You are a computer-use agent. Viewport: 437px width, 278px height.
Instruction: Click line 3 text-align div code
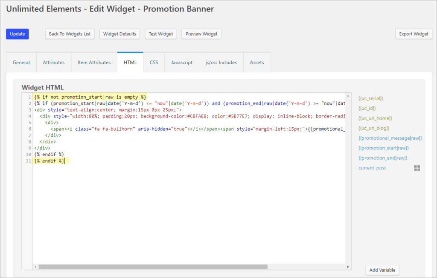(108, 110)
